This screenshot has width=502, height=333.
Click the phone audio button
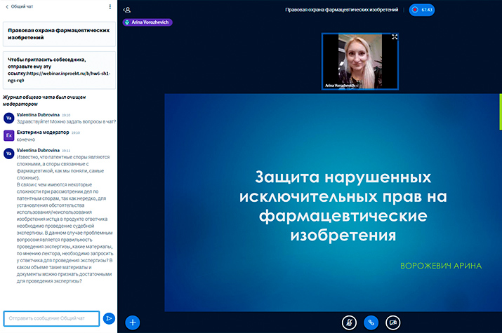click(x=371, y=322)
